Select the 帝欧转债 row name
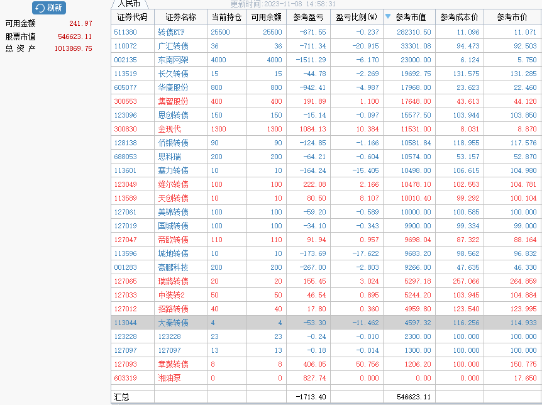 (x=173, y=240)
